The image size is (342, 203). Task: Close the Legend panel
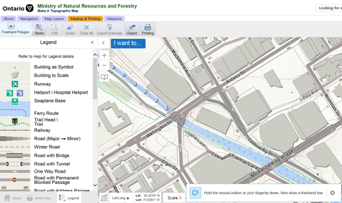click(x=92, y=43)
